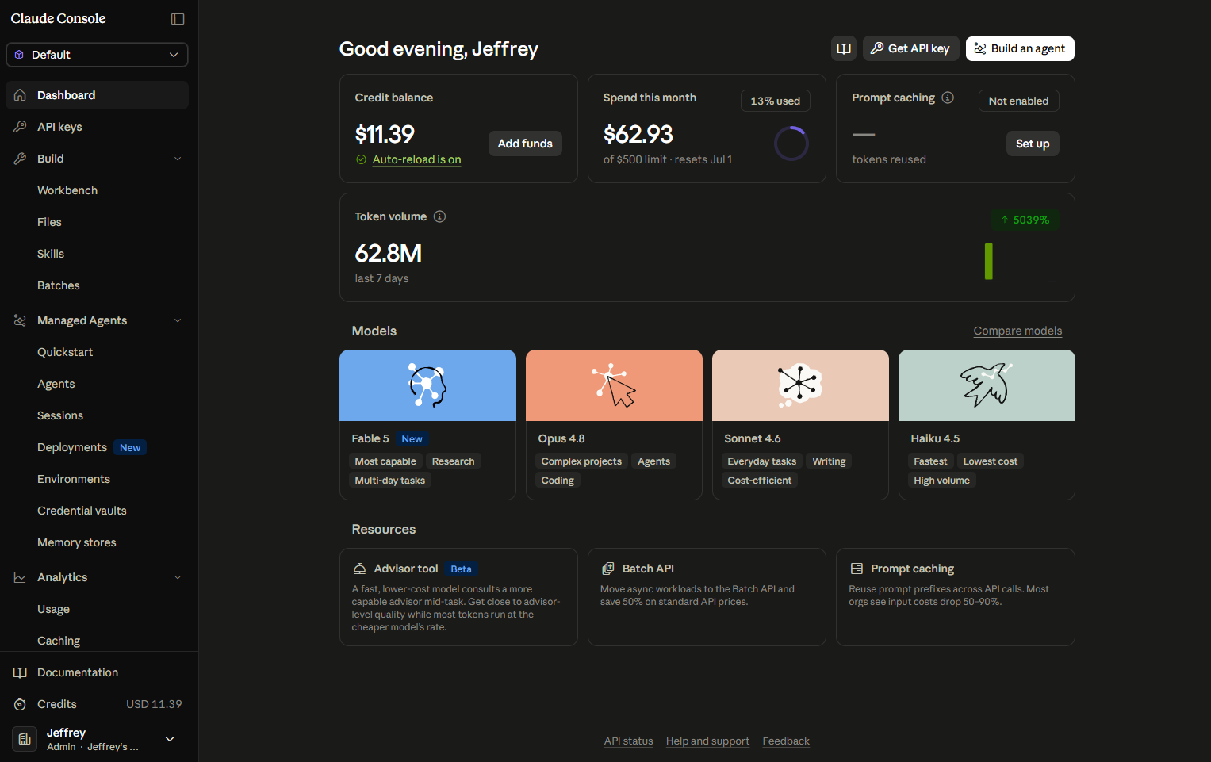Open Memory stores

[77, 542]
